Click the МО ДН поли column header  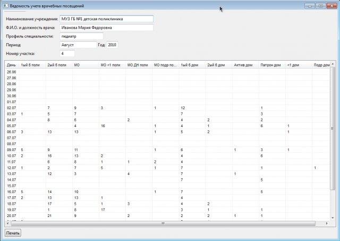(139, 65)
